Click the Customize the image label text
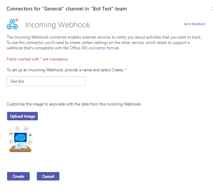The height and width of the screenshot is (193, 213). [x=74, y=104]
